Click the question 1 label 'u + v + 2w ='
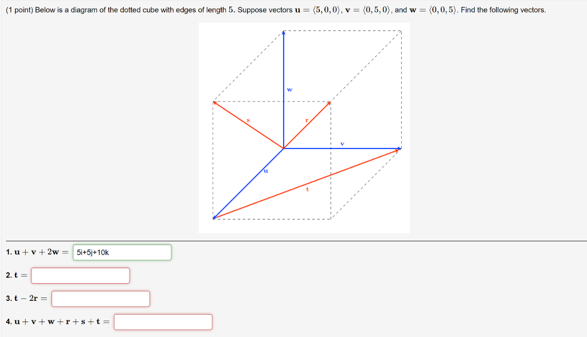This screenshot has height=337, width=587. (37, 252)
